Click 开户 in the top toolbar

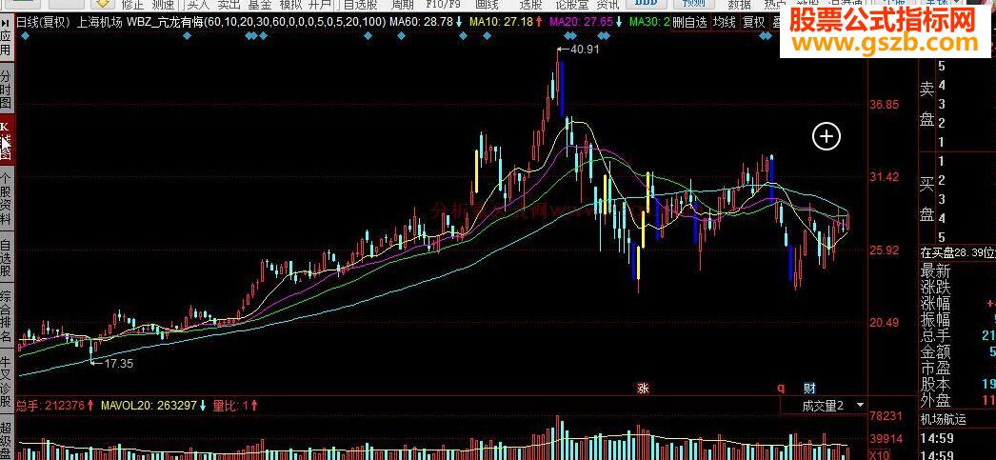click(320, 5)
